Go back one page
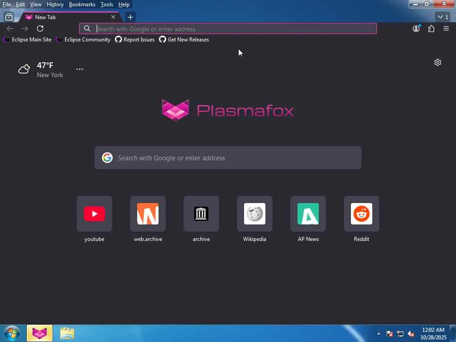Viewport: 456px width, 342px height. [x=10, y=28]
